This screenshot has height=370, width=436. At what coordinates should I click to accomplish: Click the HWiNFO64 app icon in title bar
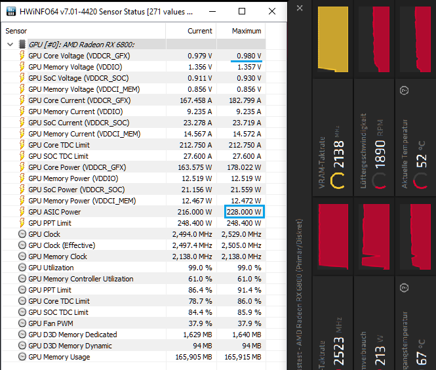point(11,11)
